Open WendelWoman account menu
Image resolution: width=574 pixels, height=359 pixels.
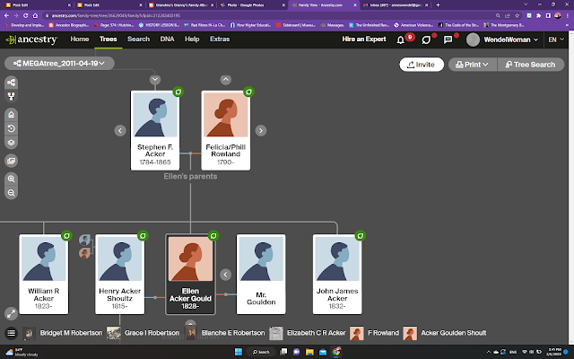click(x=510, y=39)
